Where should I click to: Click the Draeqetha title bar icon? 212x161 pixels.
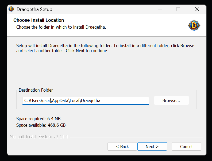pos(11,9)
